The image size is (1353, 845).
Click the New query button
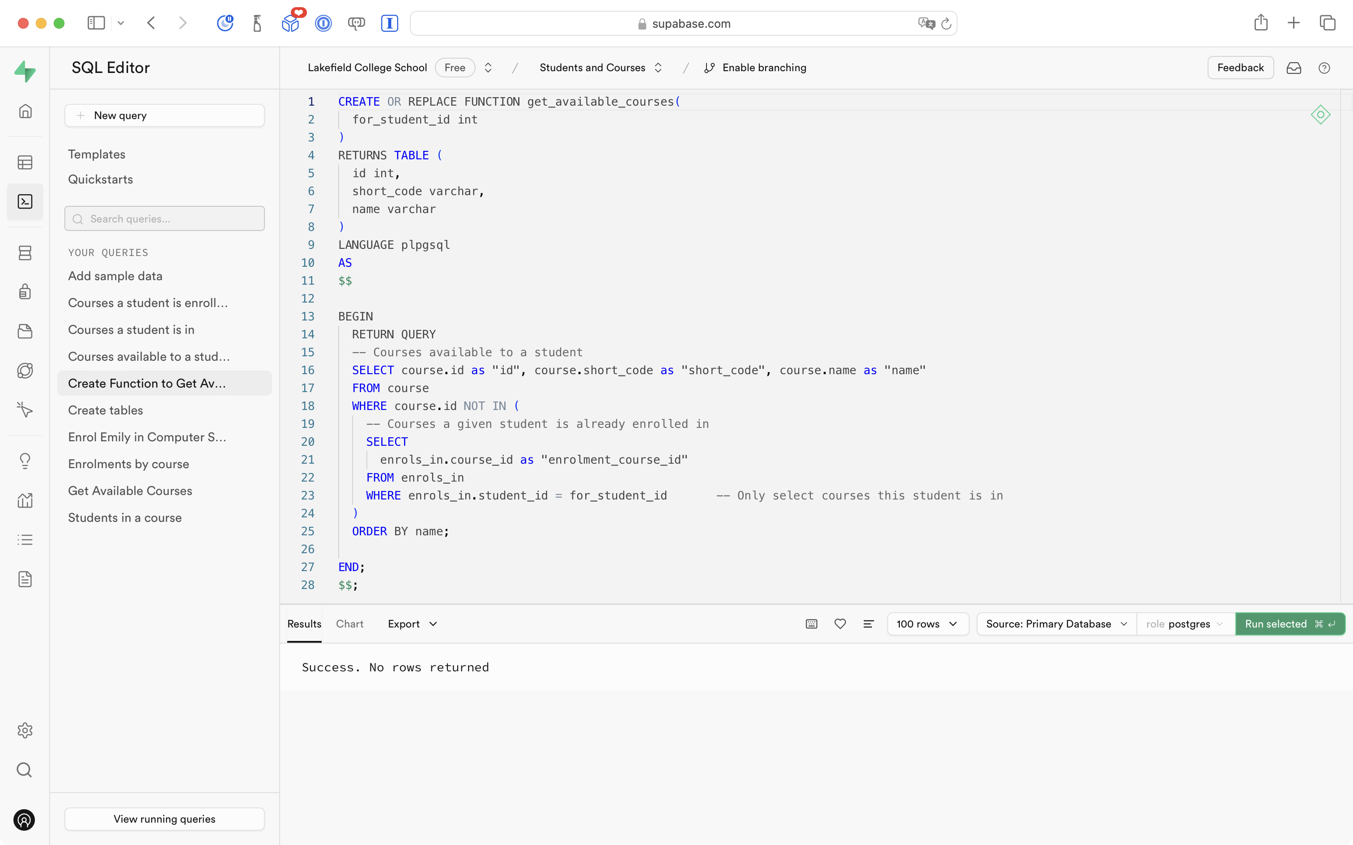(164, 115)
